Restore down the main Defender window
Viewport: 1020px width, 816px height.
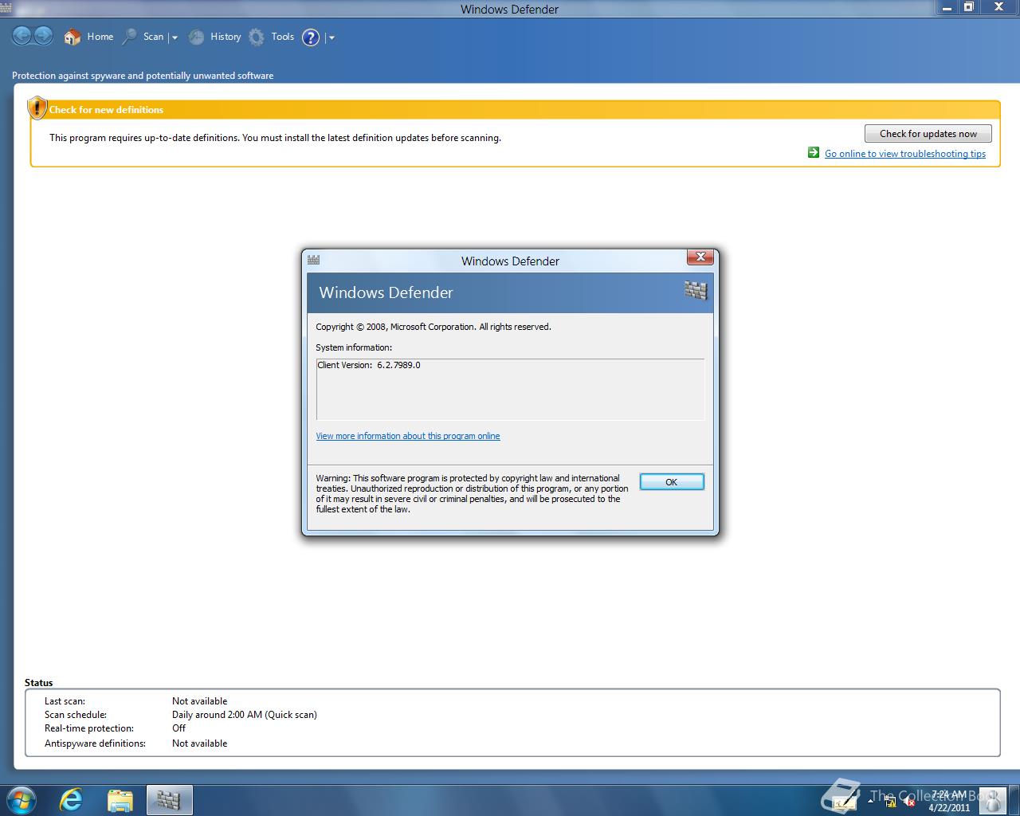(x=969, y=7)
